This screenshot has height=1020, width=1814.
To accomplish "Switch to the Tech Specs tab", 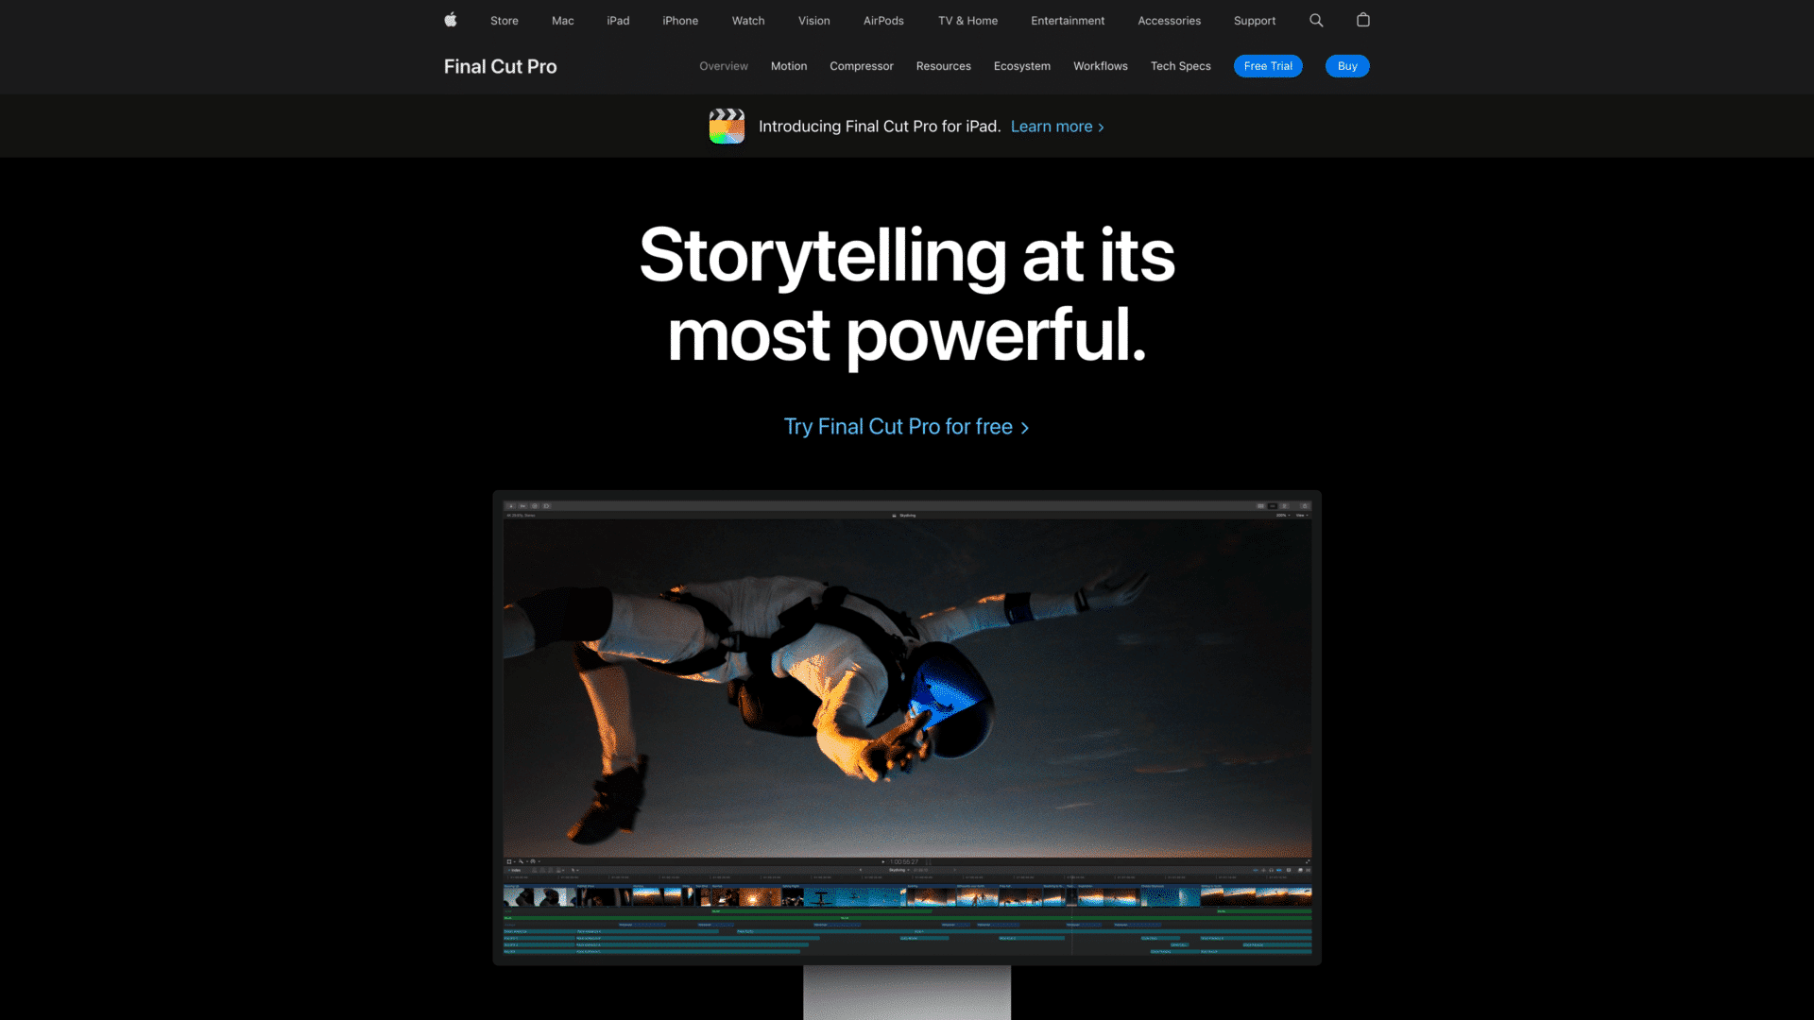I will point(1181,66).
